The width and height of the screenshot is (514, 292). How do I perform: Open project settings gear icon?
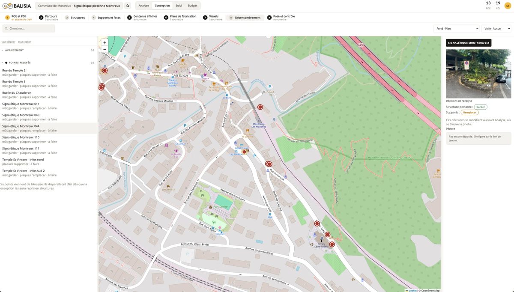coord(128,6)
